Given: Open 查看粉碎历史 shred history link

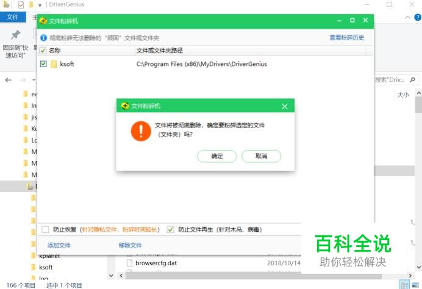Looking at the screenshot, I should (346, 38).
